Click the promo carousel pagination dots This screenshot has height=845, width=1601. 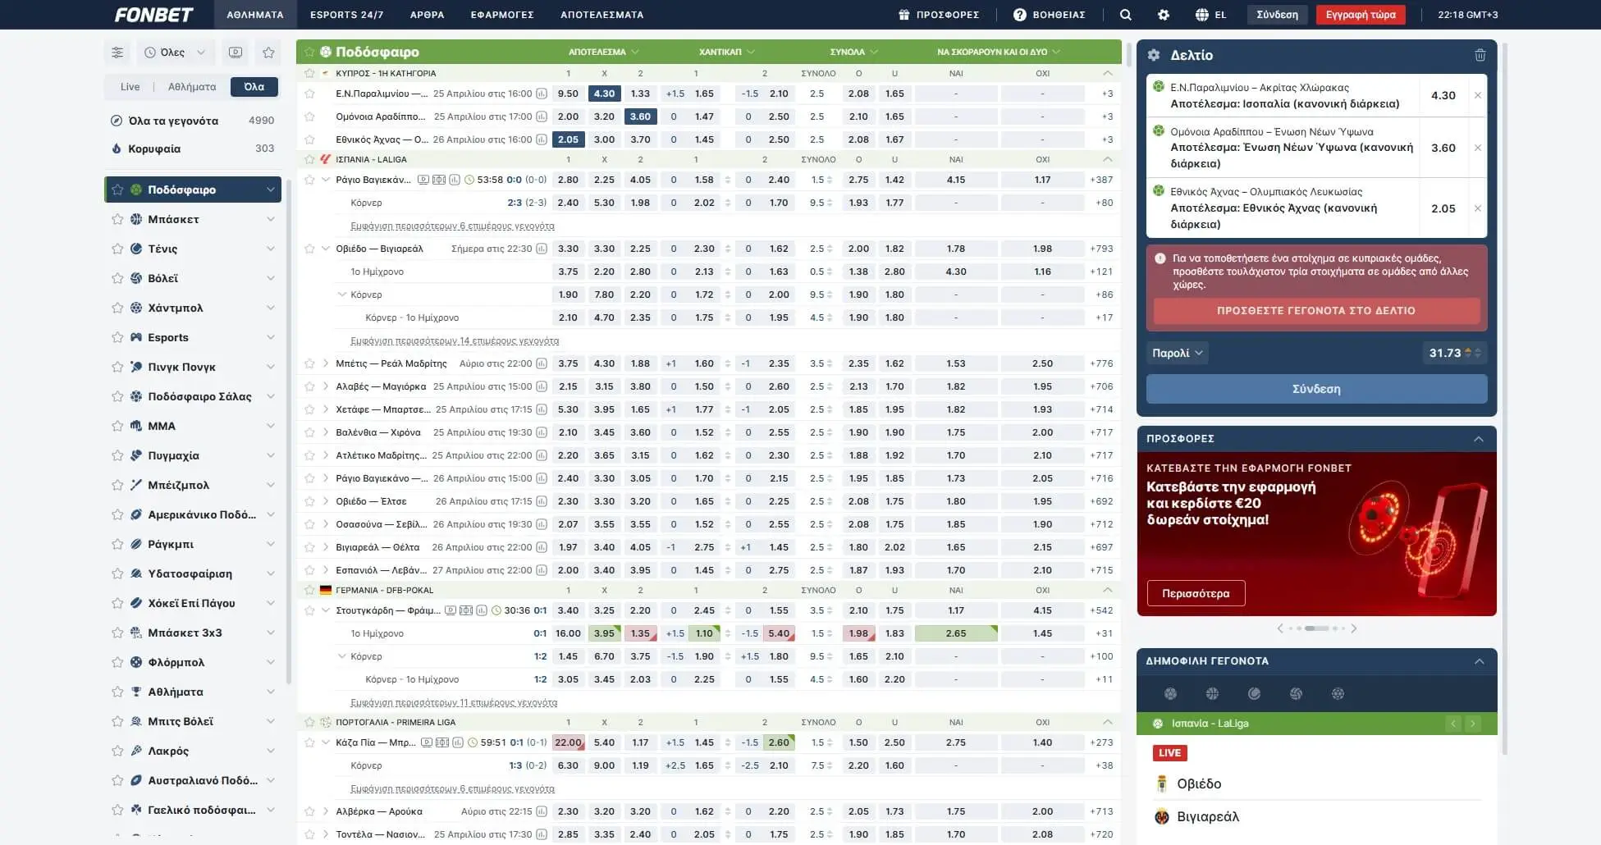(x=1317, y=628)
